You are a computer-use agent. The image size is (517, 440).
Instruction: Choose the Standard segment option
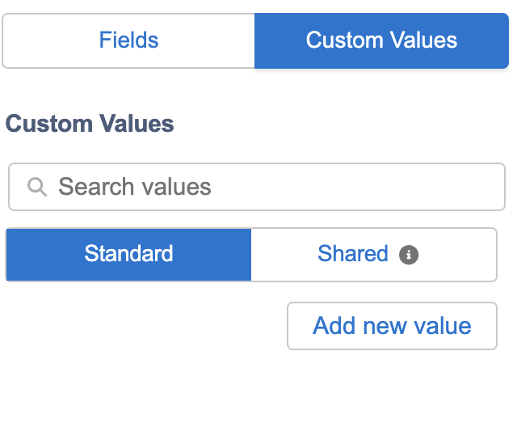tap(128, 255)
